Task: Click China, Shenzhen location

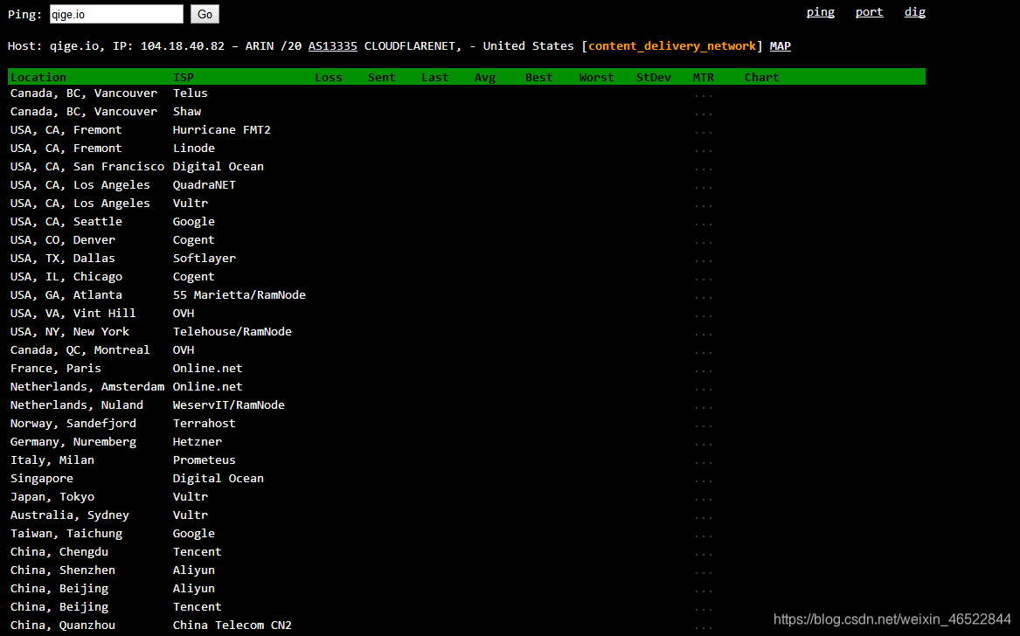Action: (x=62, y=570)
